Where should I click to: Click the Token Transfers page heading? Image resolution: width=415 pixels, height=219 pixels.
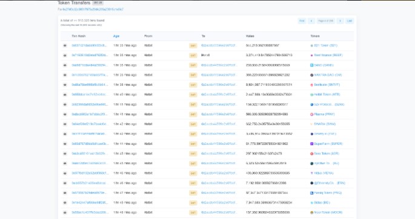(74, 3)
